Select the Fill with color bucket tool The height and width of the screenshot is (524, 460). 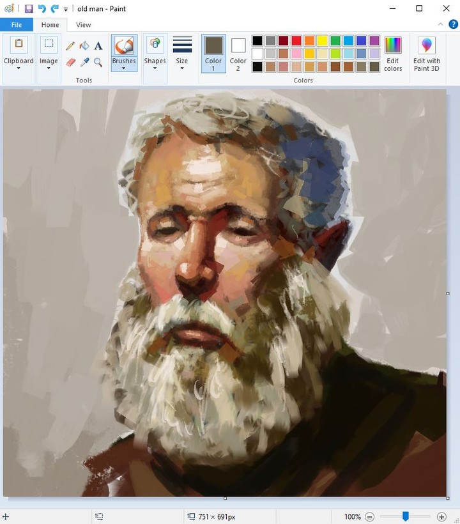tap(84, 45)
